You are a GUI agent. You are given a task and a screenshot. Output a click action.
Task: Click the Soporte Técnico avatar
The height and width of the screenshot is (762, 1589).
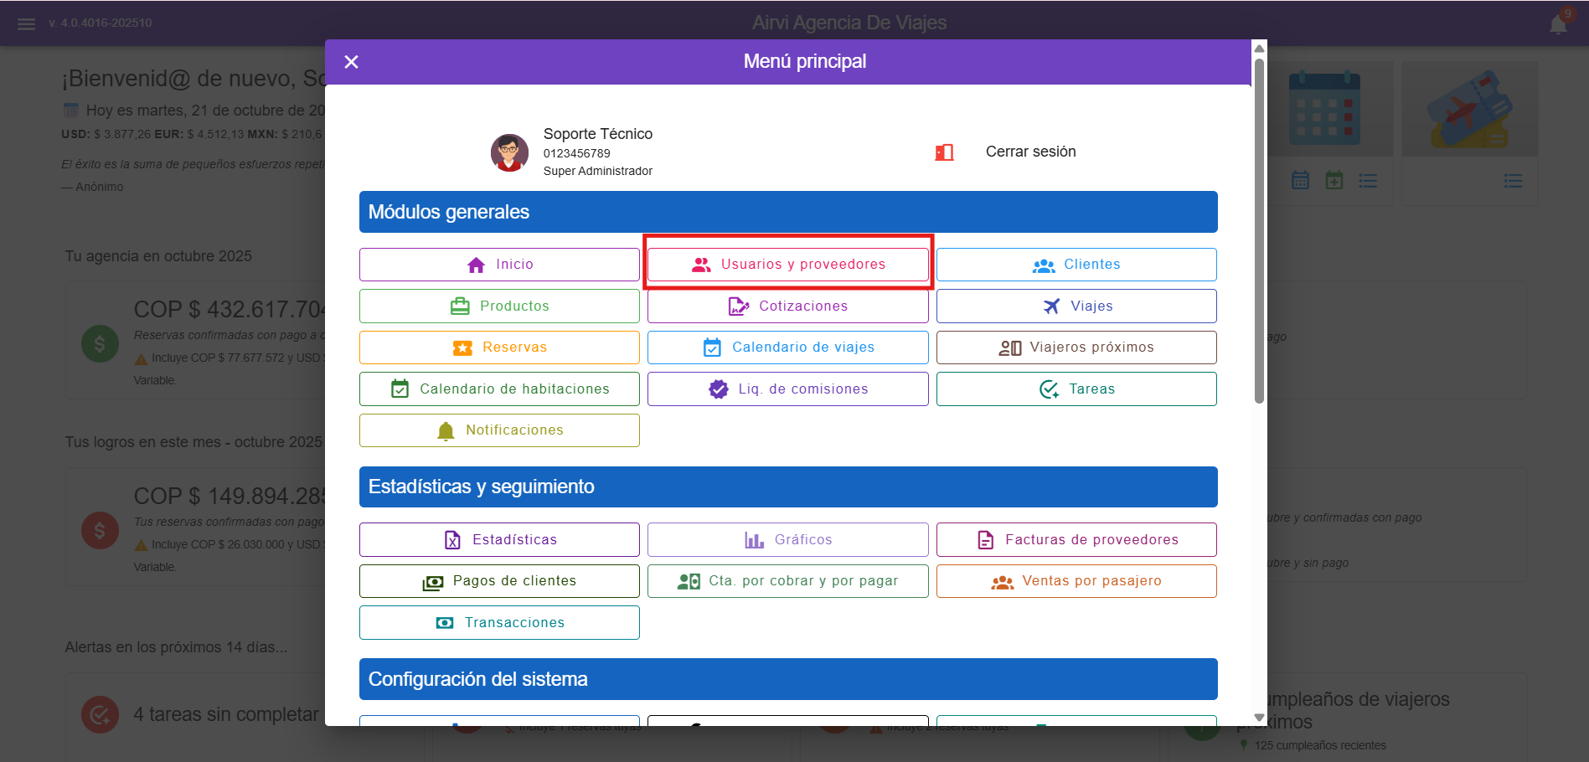pyautogui.click(x=509, y=152)
